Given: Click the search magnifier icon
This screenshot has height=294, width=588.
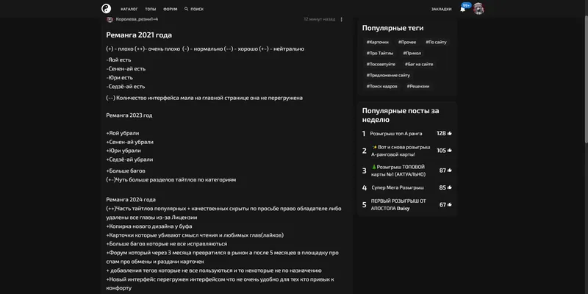Looking at the screenshot, I should (x=187, y=9).
